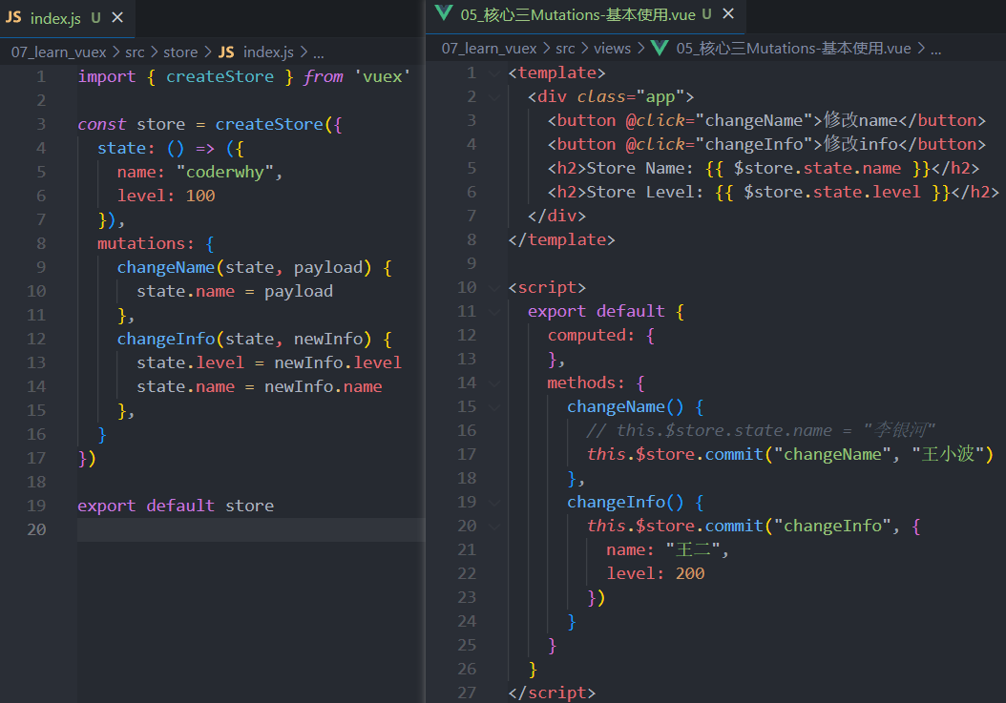Open src folder in the index.js breadcrumb

pyautogui.click(x=135, y=52)
